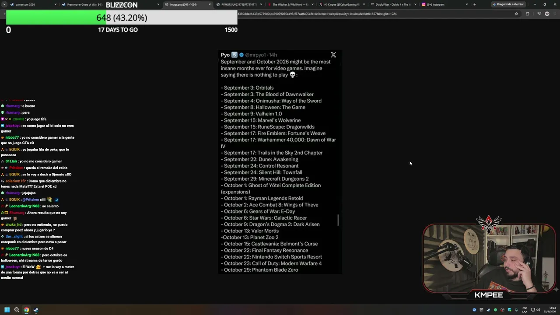Click the line 'September 3: Orbitals'

click(x=247, y=87)
